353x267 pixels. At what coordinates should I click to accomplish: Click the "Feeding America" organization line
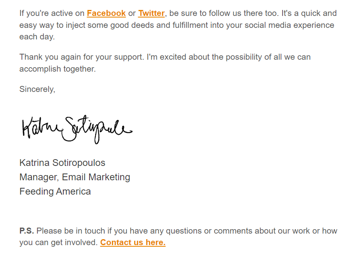(55, 191)
